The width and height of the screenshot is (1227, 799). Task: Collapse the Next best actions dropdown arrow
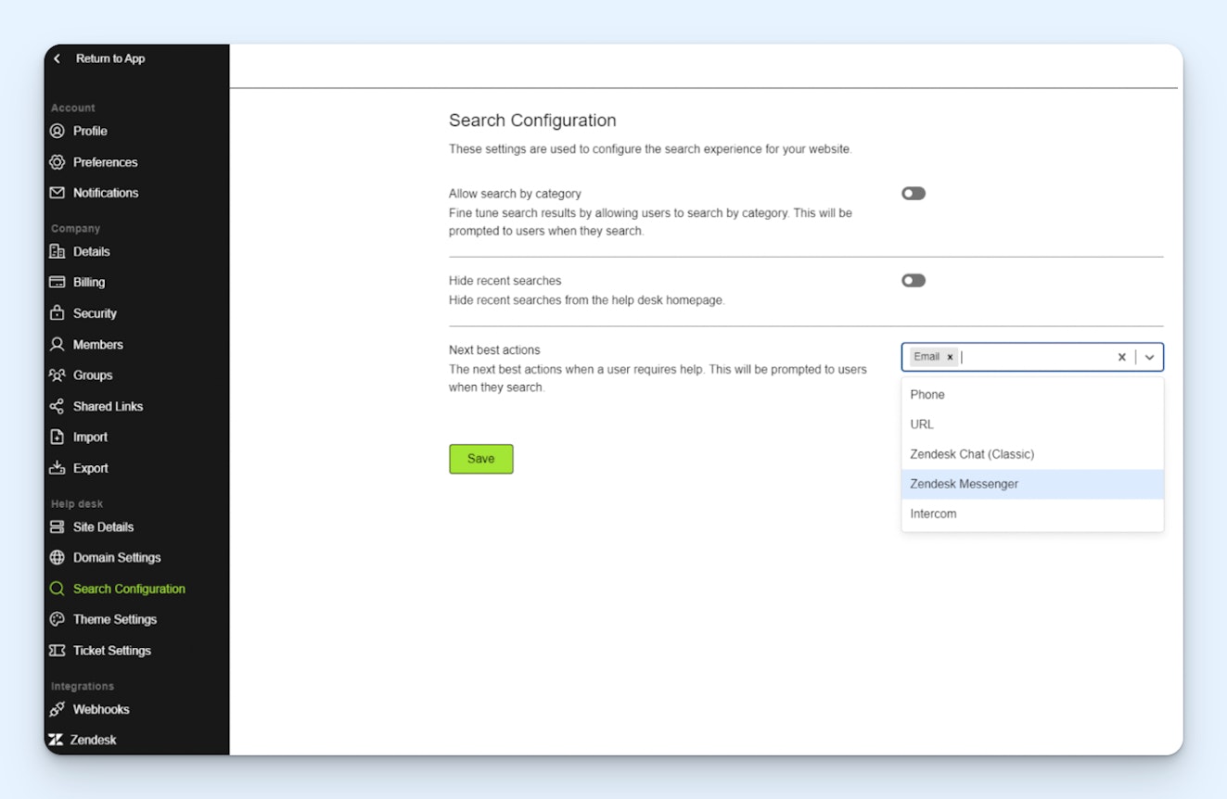click(x=1150, y=357)
